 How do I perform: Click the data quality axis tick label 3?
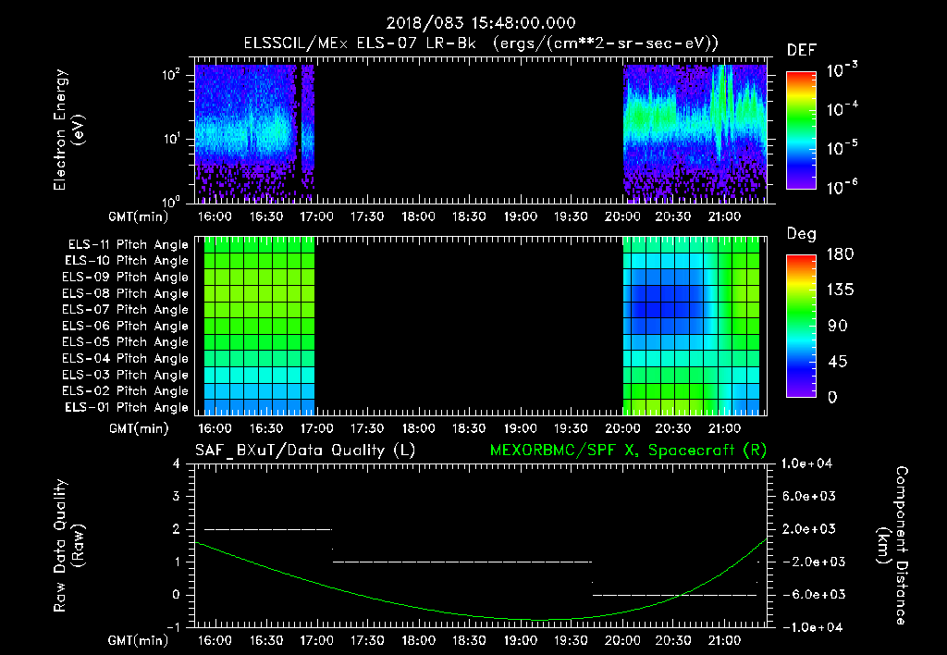177,496
